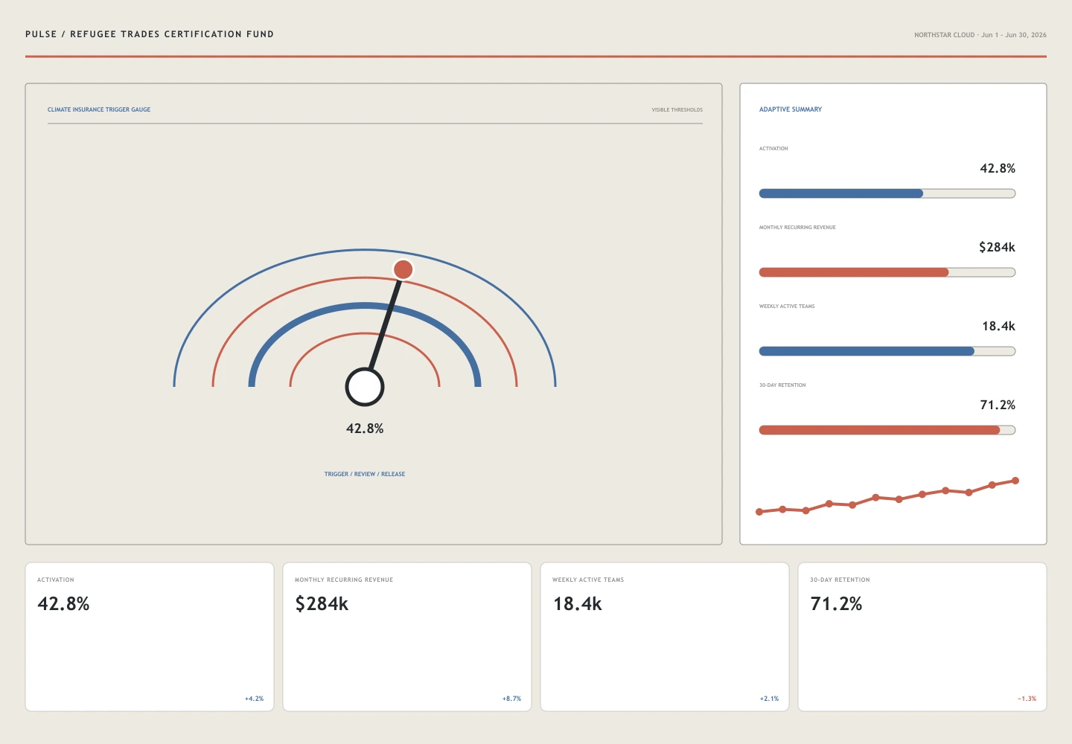Click the 18.4k value in the bottom teams card
The height and width of the screenshot is (744, 1072).
pyautogui.click(x=577, y=603)
